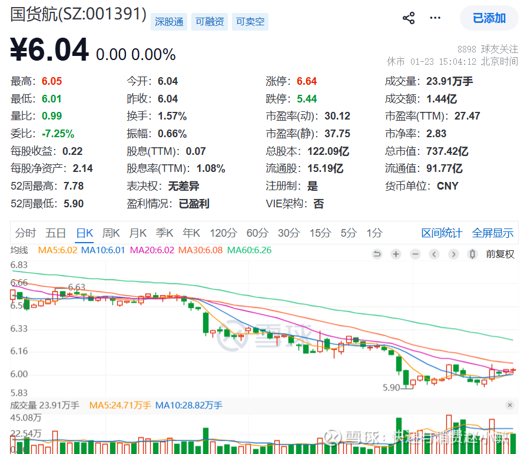Click the 8898 球友关注 follower count
Viewport: 524px width, 454px height.
click(x=487, y=49)
